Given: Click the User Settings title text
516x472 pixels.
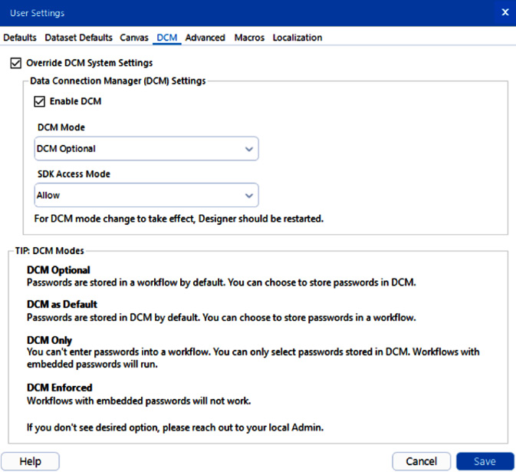Looking at the screenshot, I should tap(38, 13).
